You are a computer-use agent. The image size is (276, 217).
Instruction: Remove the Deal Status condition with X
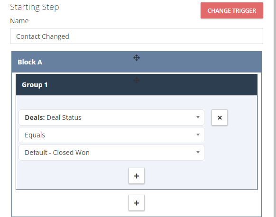click(x=220, y=118)
